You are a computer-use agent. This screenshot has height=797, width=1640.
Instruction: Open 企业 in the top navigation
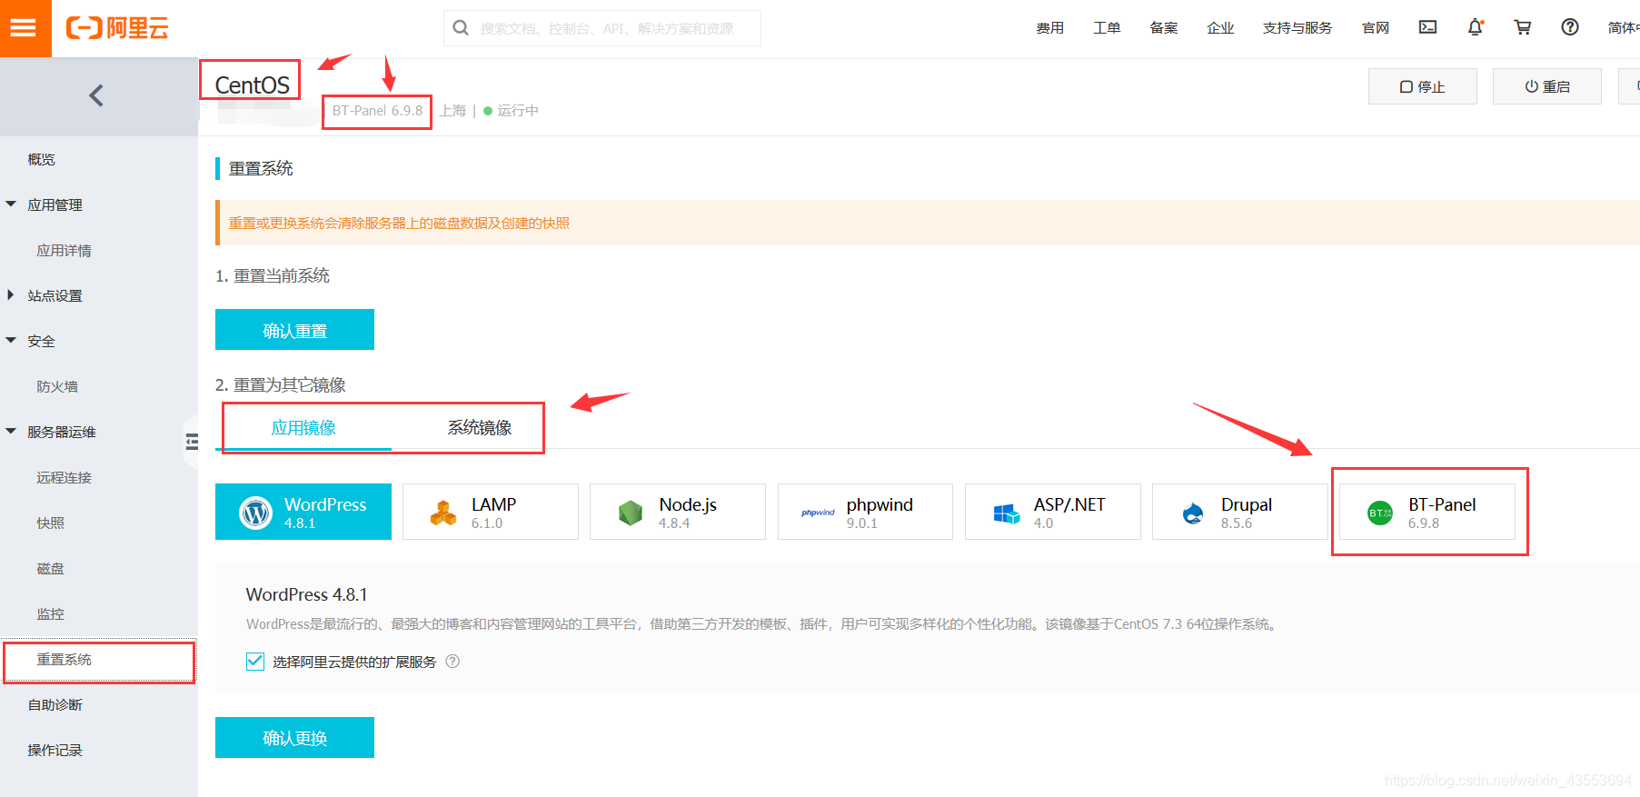click(1220, 28)
